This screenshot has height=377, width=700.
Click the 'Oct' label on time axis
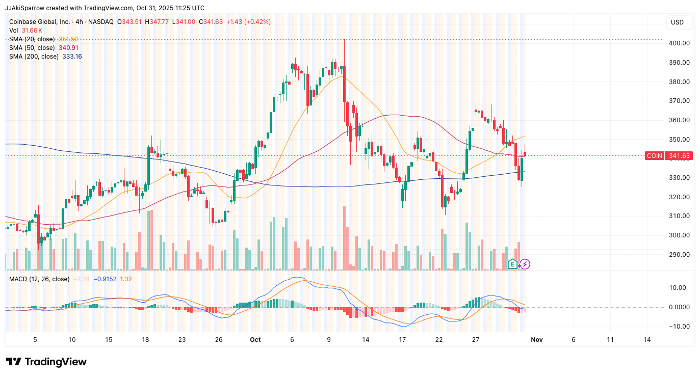[x=255, y=339]
